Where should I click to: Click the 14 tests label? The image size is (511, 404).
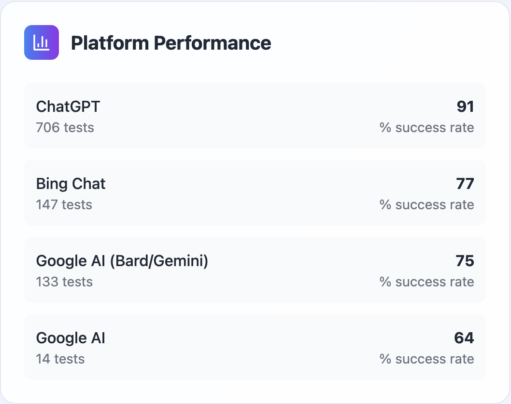coord(60,359)
